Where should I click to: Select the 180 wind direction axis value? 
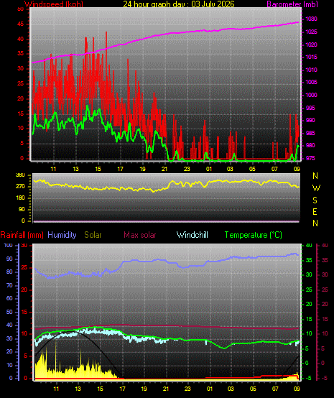pyautogui.click(x=20, y=198)
